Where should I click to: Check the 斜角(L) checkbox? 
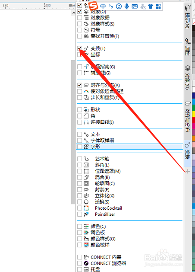click(x=79, y=165)
